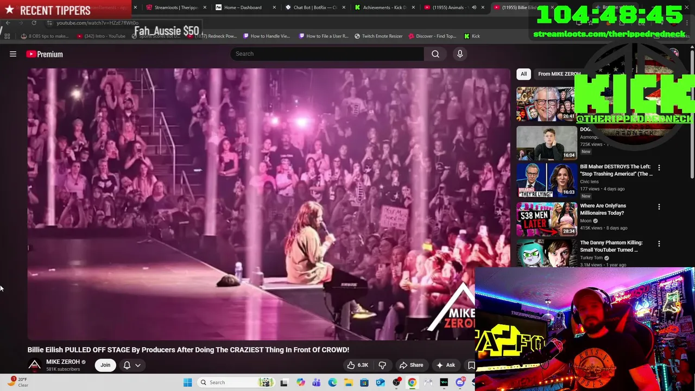Open the Kick bookmark
Screen dimensions: 695x391
click(472, 36)
